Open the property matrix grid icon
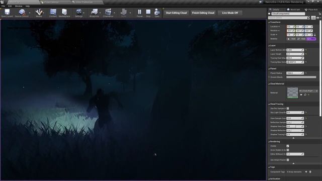This screenshot has width=322, height=181. 313,18
